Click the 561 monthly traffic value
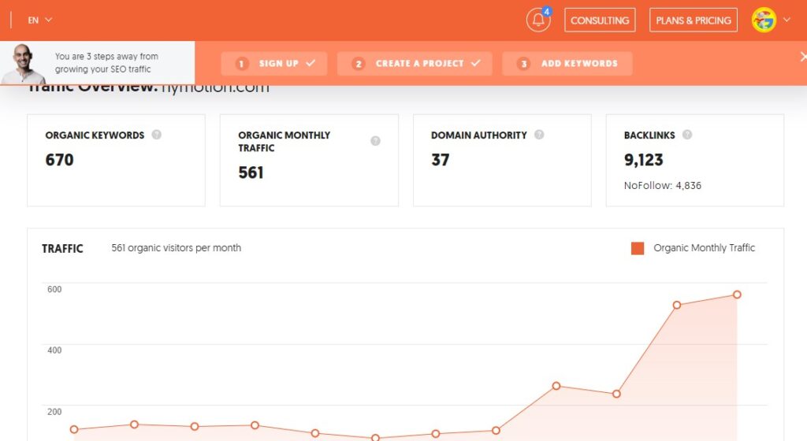 click(251, 172)
